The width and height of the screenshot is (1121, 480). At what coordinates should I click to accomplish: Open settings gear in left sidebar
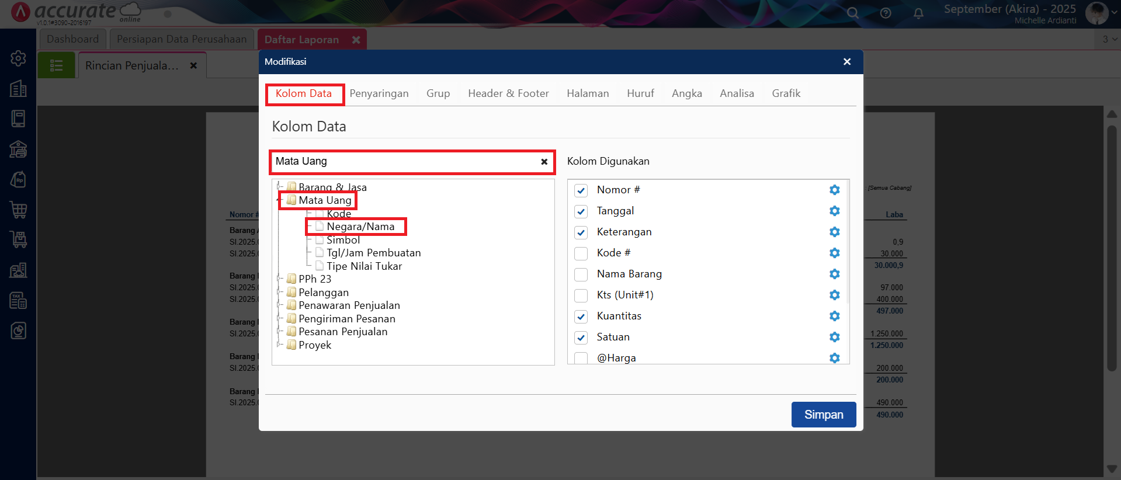(18, 58)
